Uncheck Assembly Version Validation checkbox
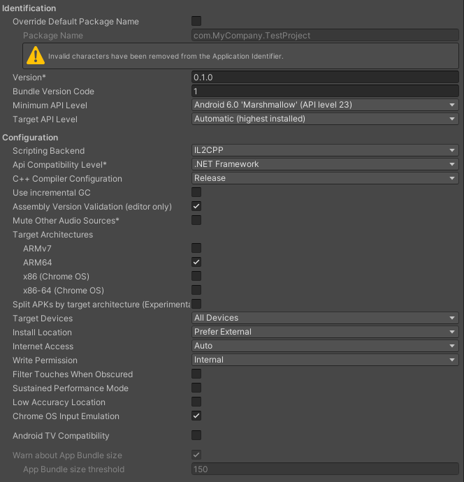Screen dimensions: 464x482 (196, 206)
